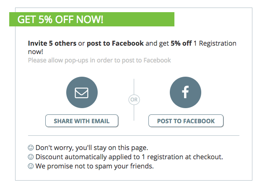Click the smiley beside "Don't worry"
270x189 pixels.
(x=31, y=148)
